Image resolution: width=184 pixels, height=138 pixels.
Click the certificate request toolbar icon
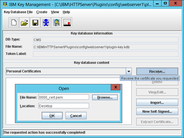67,22
